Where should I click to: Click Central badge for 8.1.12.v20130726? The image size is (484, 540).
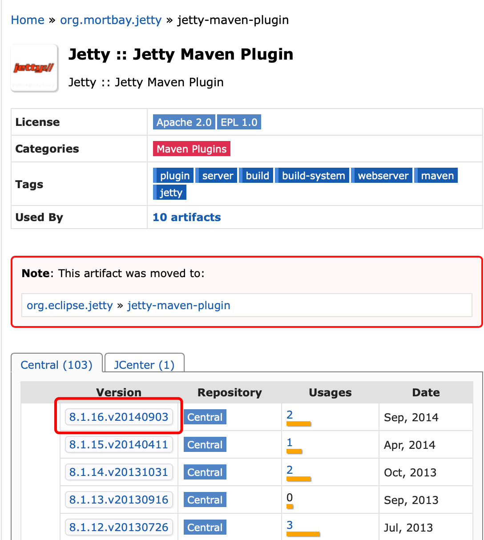tap(205, 528)
